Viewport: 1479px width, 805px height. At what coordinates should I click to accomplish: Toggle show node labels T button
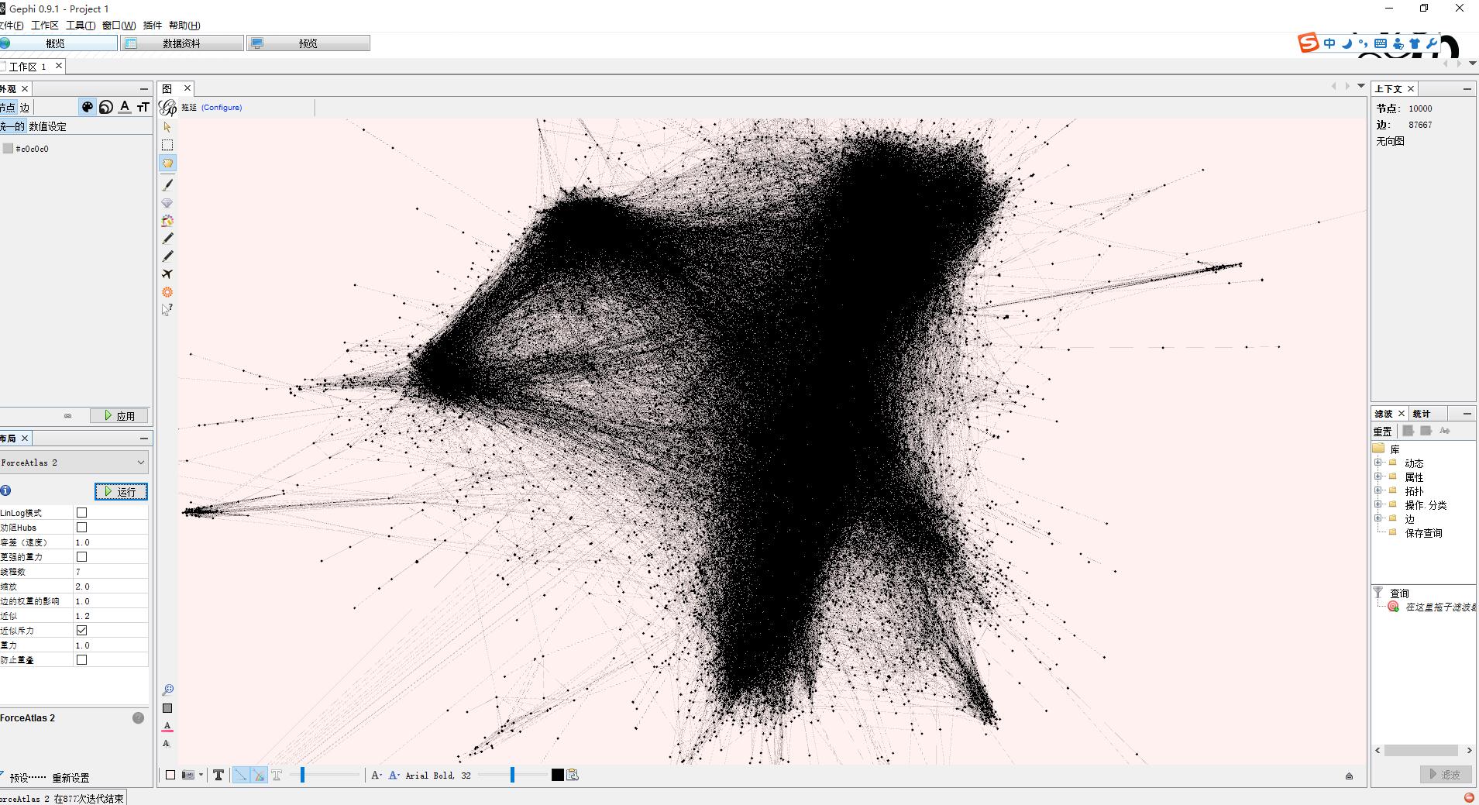tap(218, 775)
